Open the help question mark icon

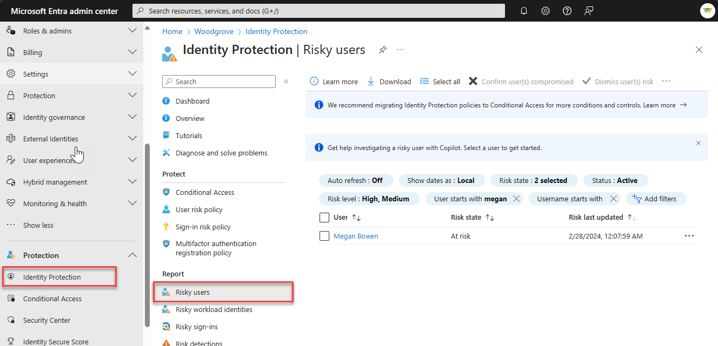pyautogui.click(x=567, y=11)
